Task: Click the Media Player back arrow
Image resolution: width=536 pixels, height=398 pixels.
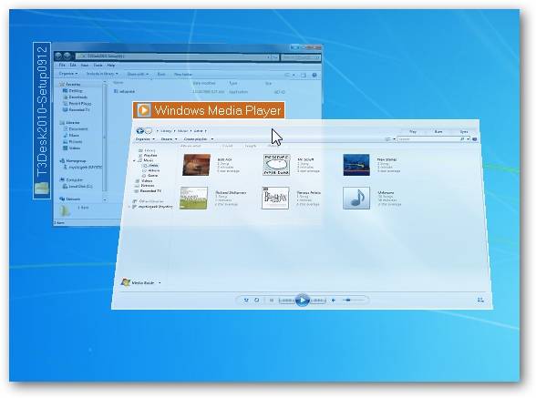Action: point(139,130)
